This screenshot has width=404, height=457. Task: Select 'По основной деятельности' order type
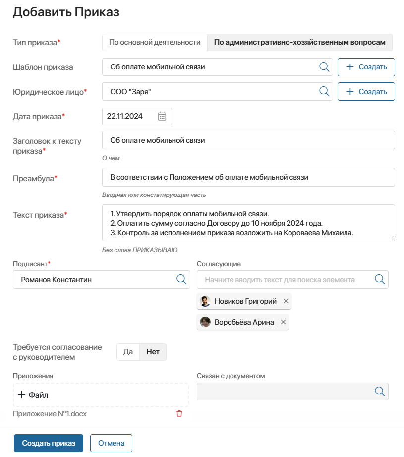pos(155,42)
